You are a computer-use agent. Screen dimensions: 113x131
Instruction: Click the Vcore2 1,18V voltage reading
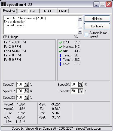pyautogui.click(x=14, y=109)
